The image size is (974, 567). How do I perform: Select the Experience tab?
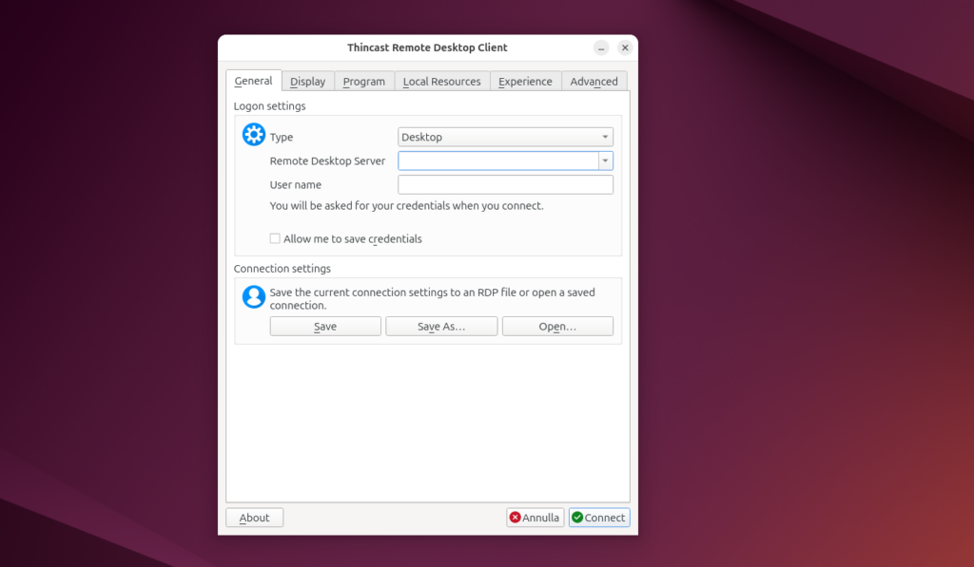(525, 81)
